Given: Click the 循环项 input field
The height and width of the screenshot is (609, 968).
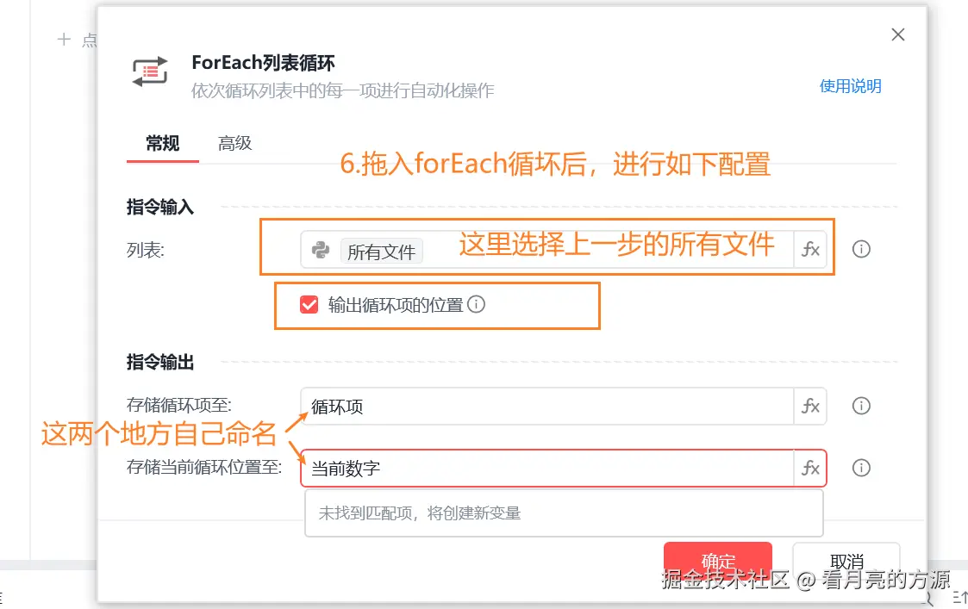Looking at the screenshot, I should coord(547,407).
